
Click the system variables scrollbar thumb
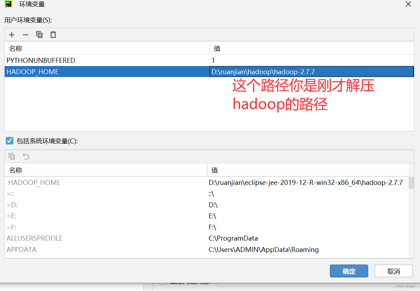411,182
